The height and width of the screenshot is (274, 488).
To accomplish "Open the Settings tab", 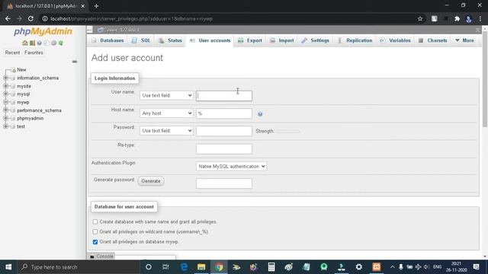I will tap(315, 40).
